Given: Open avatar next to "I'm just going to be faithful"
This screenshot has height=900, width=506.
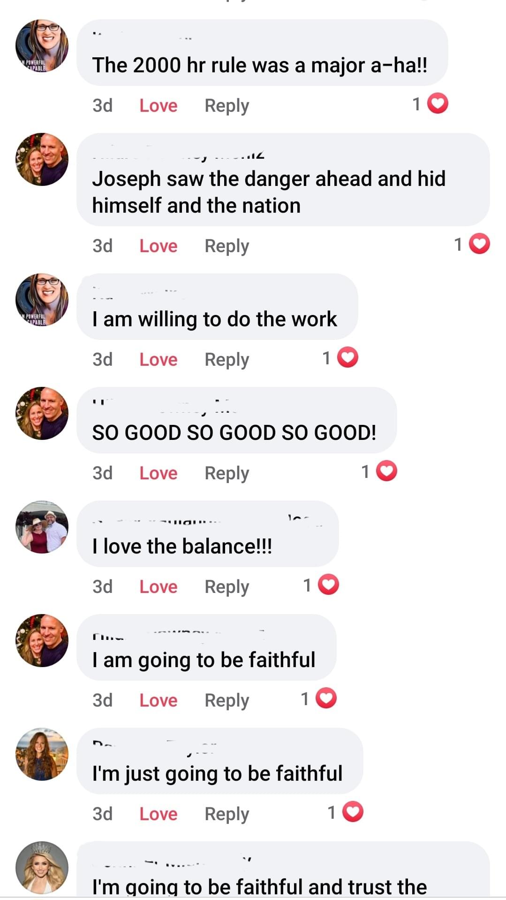Looking at the screenshot, I should pyautogui.click(x=42, y=754).
